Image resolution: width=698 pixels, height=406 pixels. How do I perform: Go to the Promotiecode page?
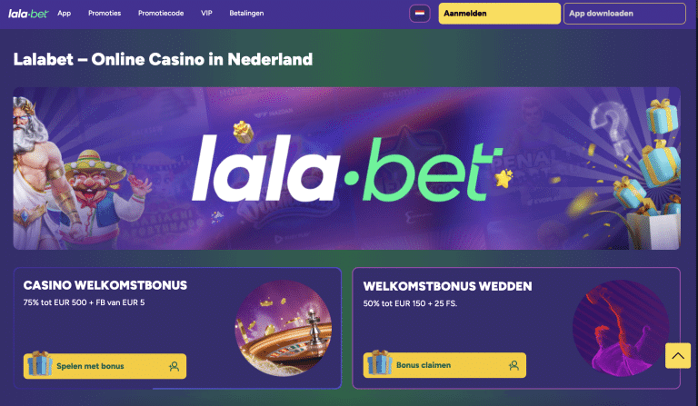click(x=161, y=14)
